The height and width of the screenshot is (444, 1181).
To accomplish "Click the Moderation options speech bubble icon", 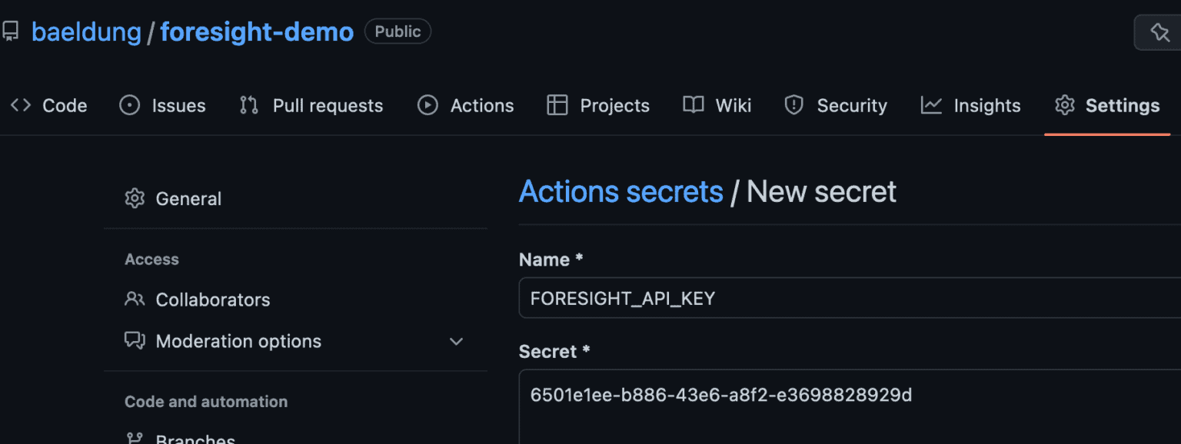I will [135, 341].
